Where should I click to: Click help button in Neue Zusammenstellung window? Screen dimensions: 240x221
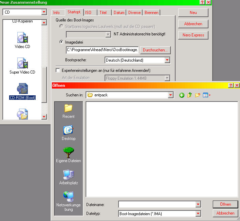click(x=202, y=2)
